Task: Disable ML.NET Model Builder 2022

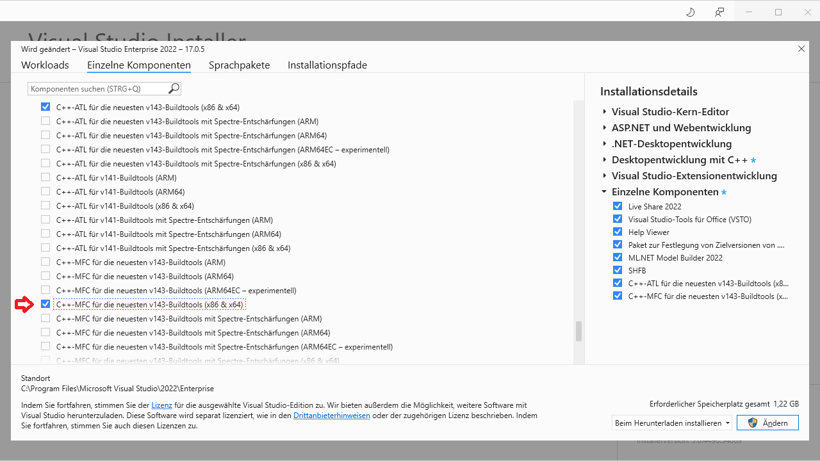Action: (618, 257)
